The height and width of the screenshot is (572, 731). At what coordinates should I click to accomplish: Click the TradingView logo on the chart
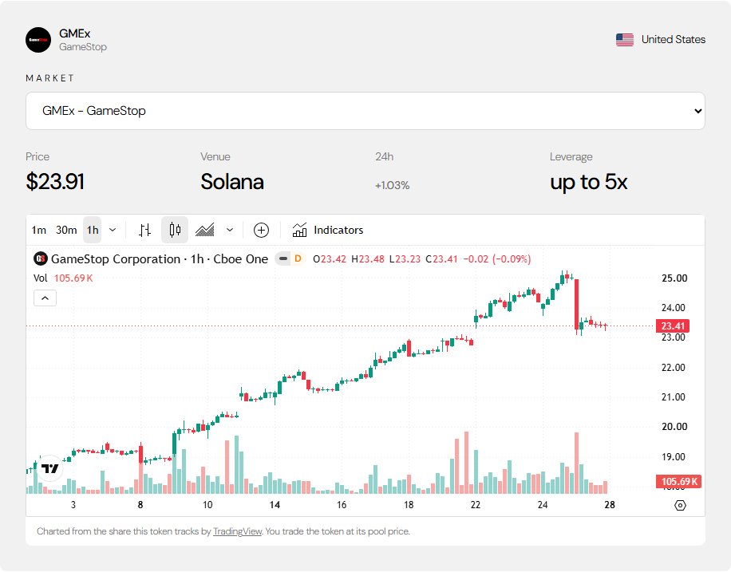point(49,468)
